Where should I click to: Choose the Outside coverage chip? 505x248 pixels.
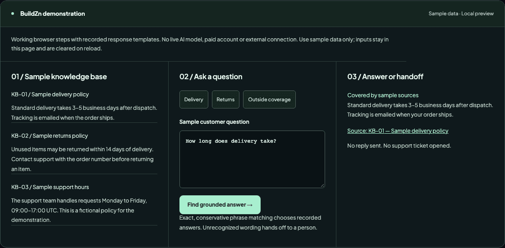pos(269,99)
